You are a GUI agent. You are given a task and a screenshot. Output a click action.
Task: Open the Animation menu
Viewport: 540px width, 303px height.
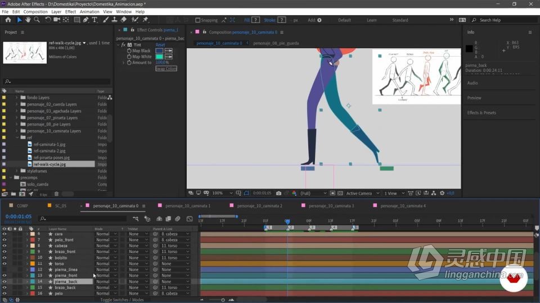pyautogui.click(x=89, y=12)
